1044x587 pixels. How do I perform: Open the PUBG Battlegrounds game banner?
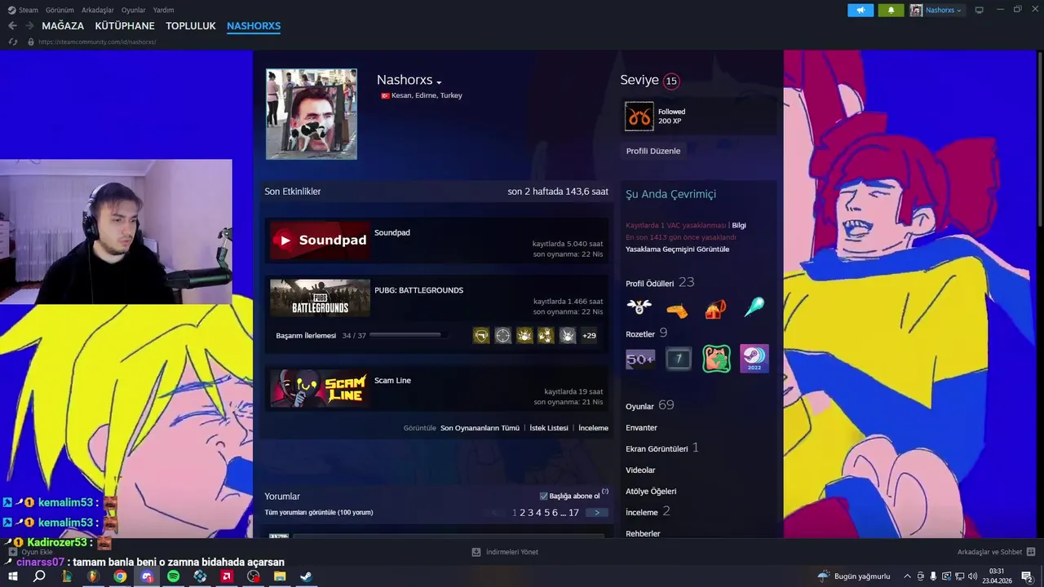[x=320, y=298]
